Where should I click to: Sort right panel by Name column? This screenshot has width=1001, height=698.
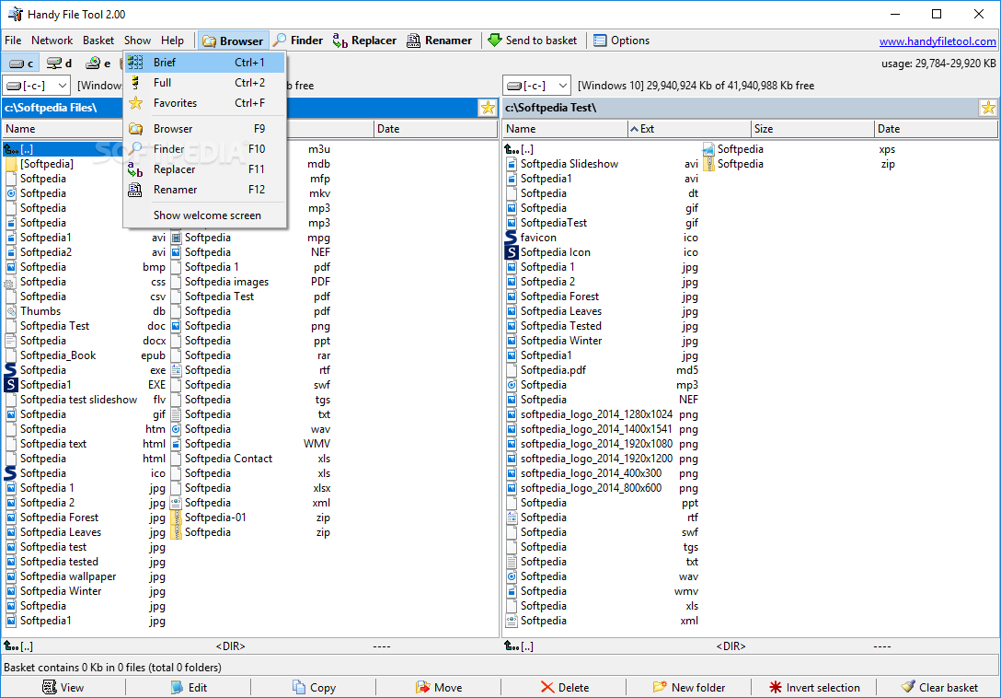(x=566, y=129)
